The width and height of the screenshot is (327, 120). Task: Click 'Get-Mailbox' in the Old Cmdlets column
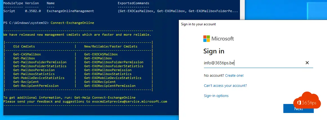(x=24, y=58)
